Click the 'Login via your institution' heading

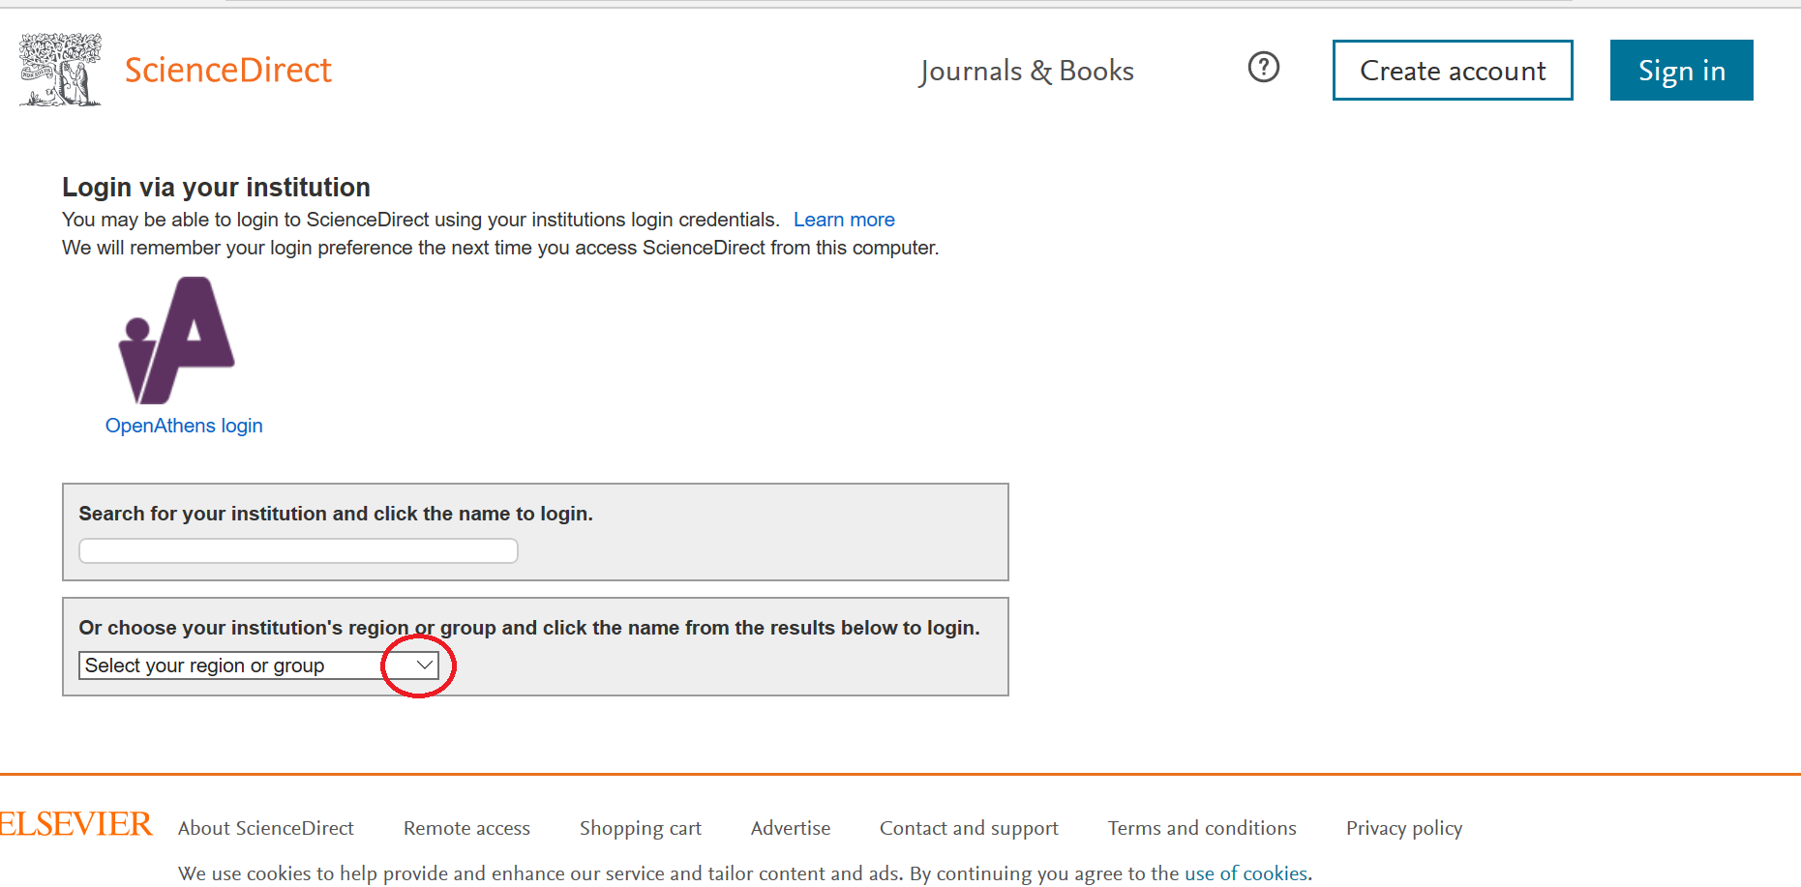pyautogui.click(x=216, y=187)
